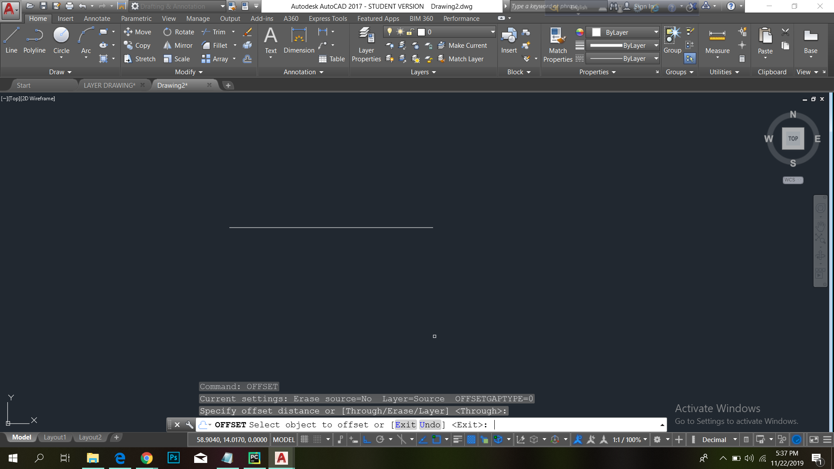Select the Line tool
The width and height of the screenshot is (834, 469).
tap(11, 40)
